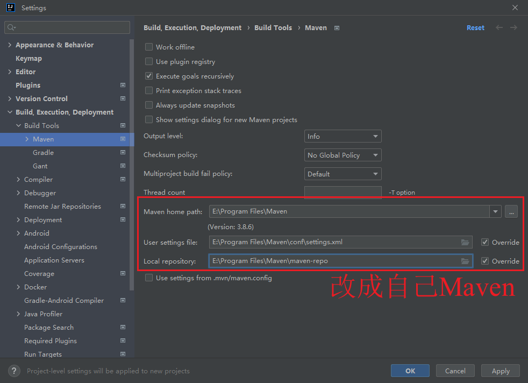
Task: Click the help question mark icon
Action: point(13,371)
